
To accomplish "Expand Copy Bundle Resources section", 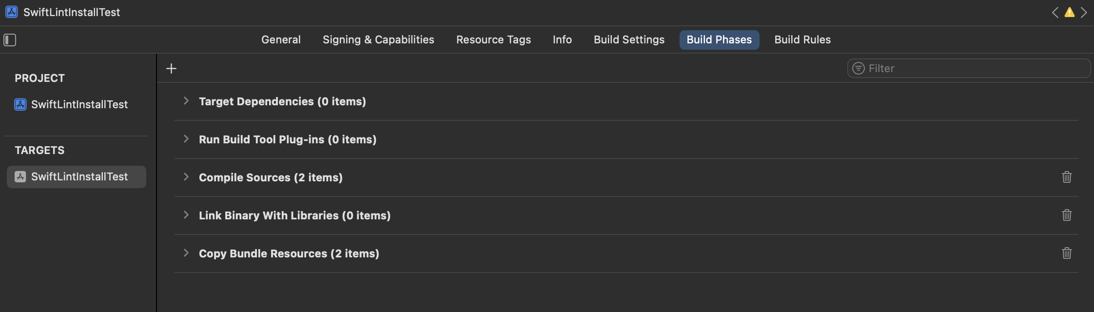I will tap(186, 253).
